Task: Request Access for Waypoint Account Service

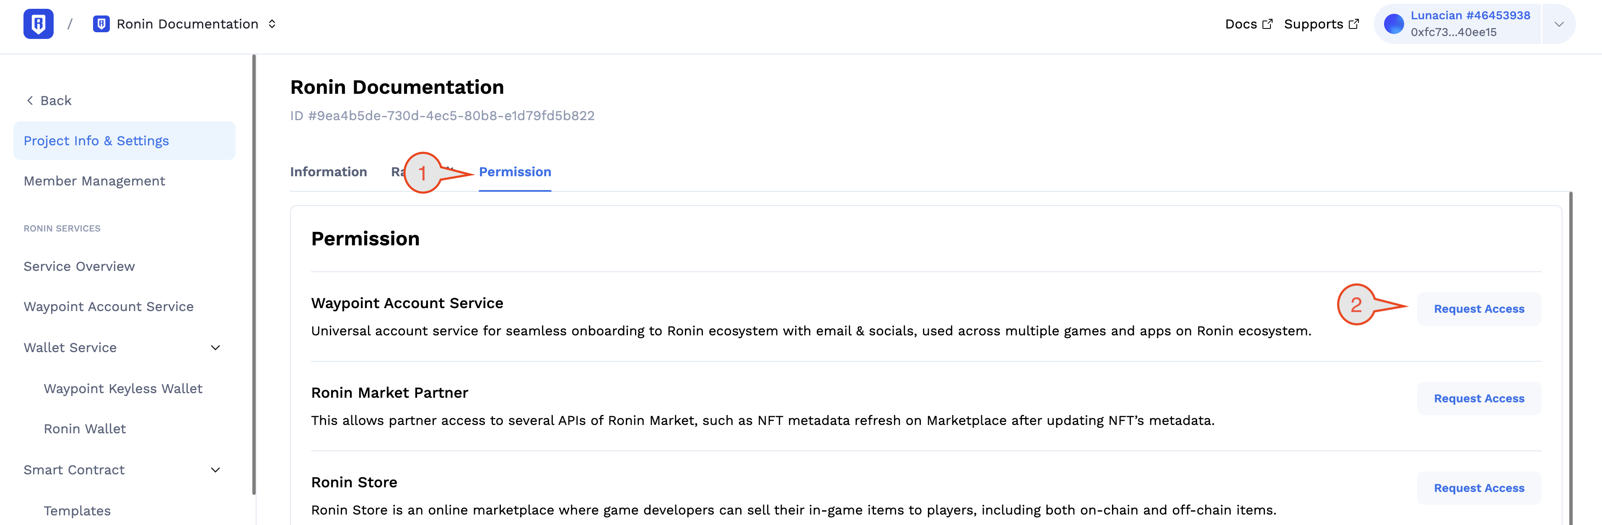Action: coord(1479,309)
